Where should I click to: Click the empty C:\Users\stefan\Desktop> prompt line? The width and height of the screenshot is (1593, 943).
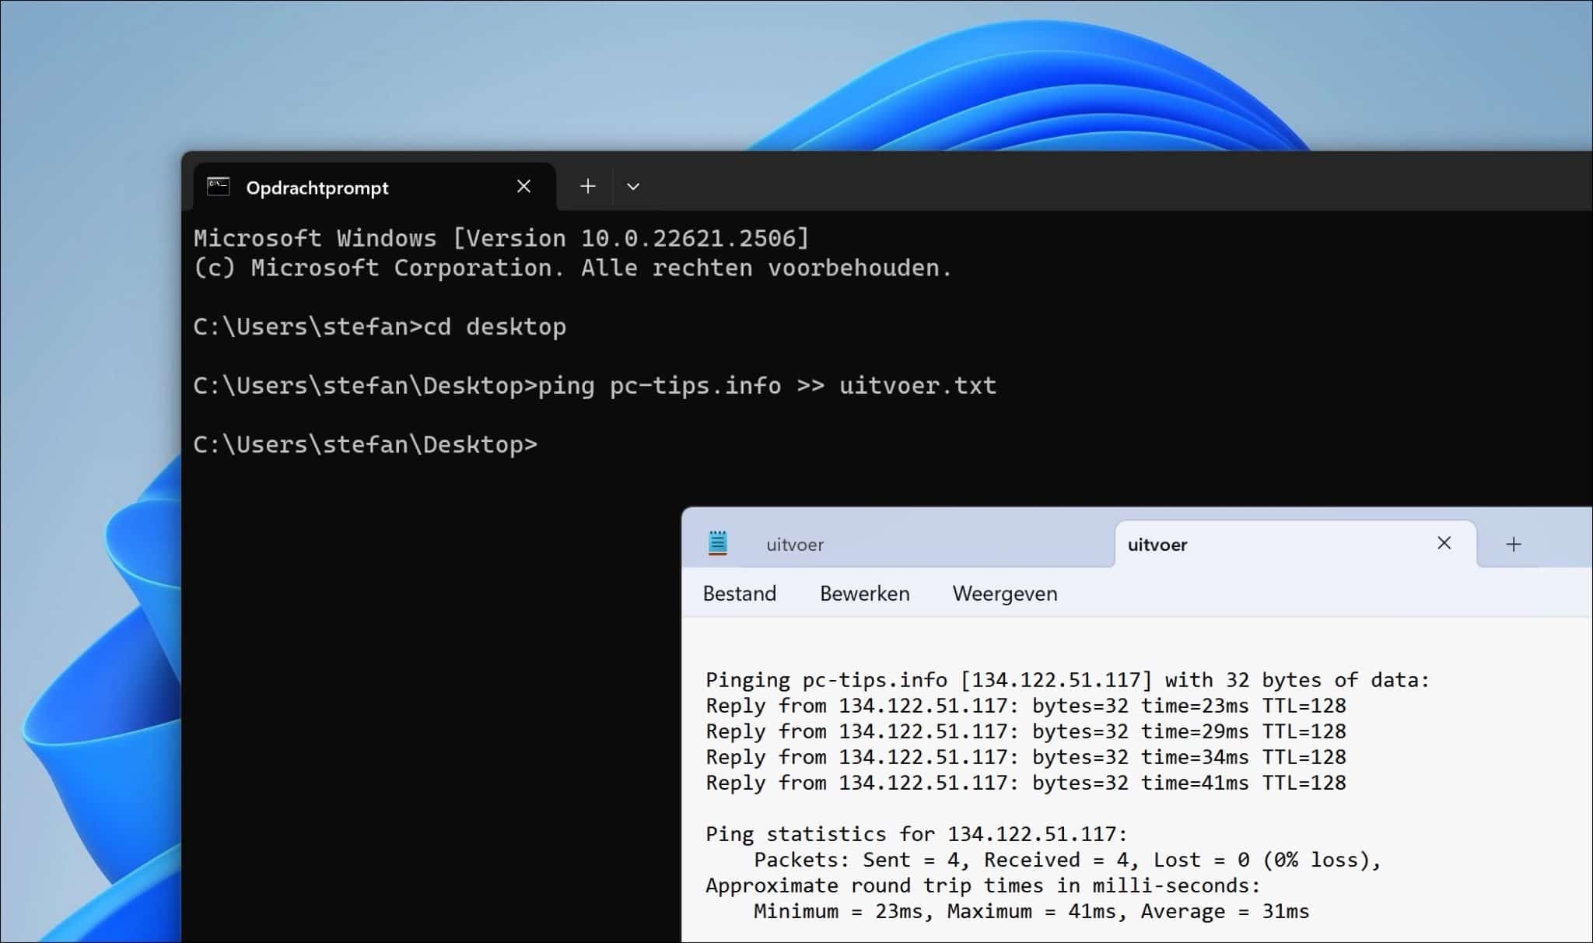click(x=365, y=444)
